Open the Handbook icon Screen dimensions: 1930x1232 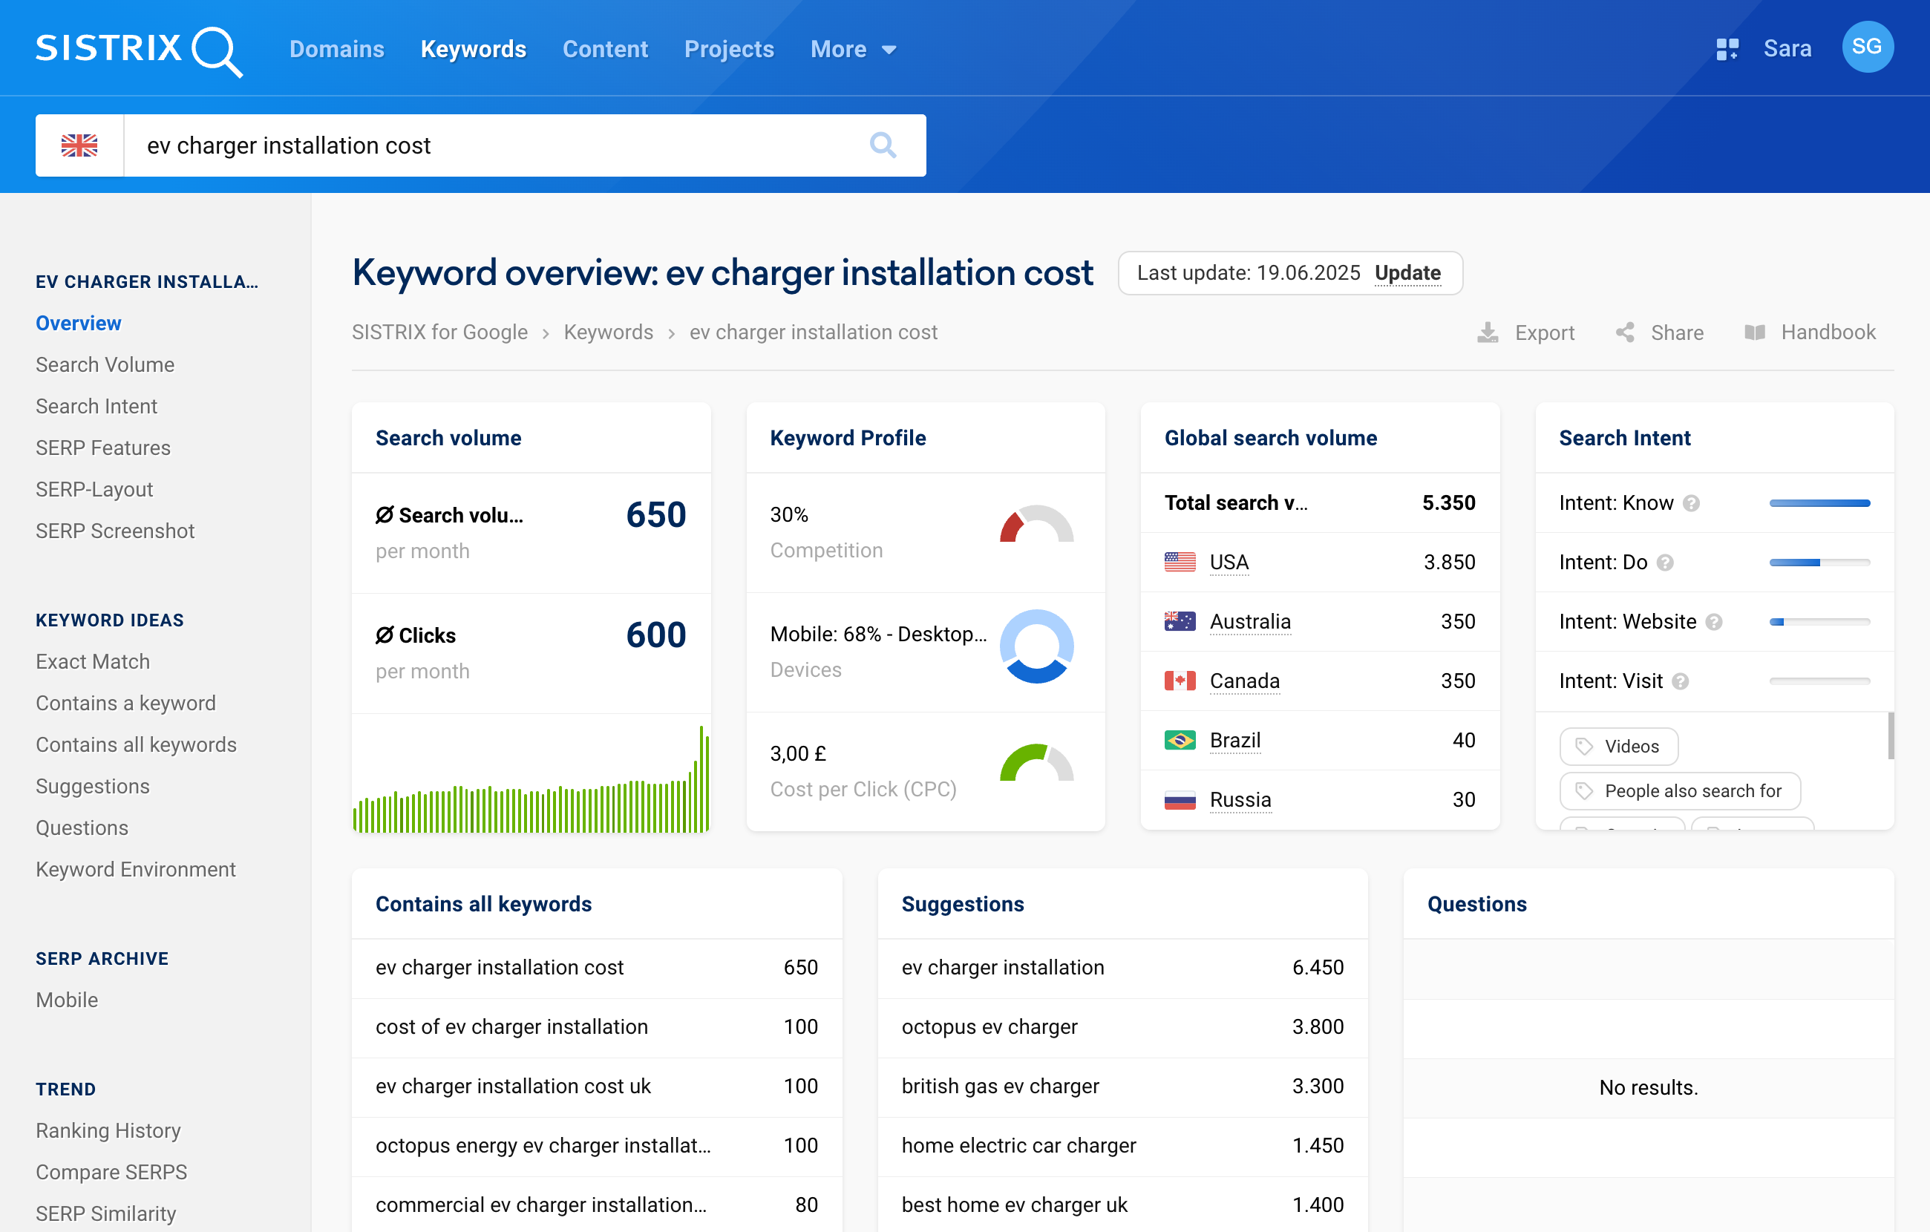tap(1757, 332)
